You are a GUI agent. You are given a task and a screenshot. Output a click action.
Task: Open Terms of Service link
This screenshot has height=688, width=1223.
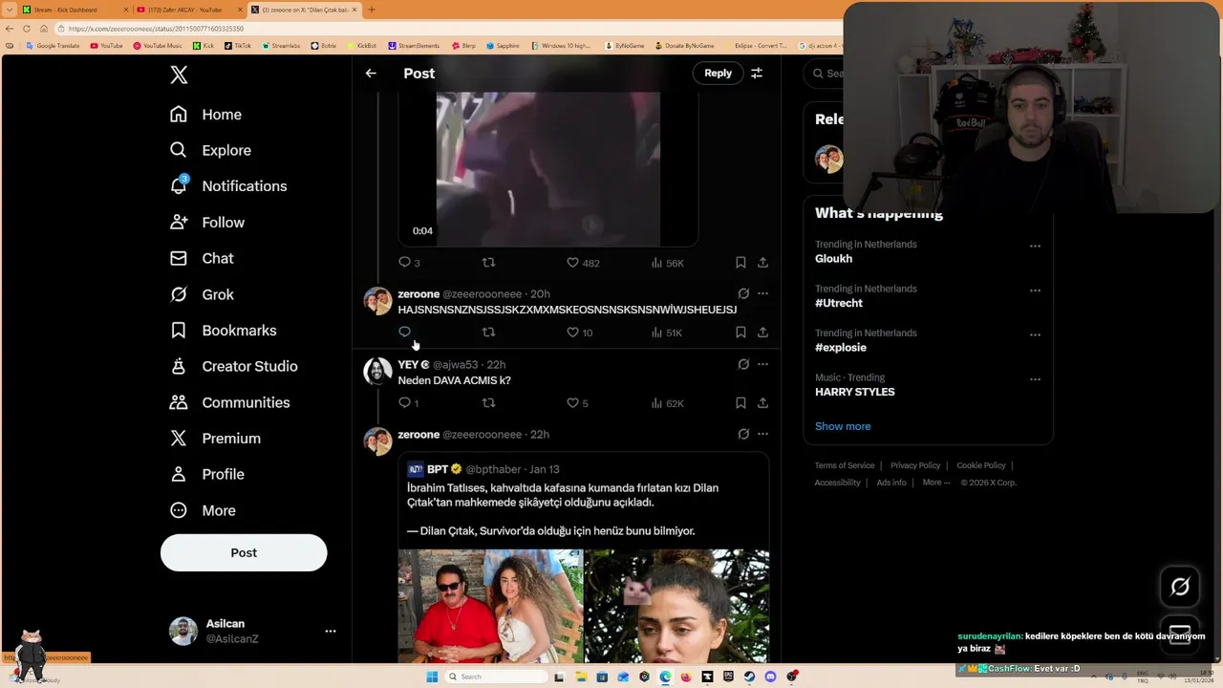845,465
